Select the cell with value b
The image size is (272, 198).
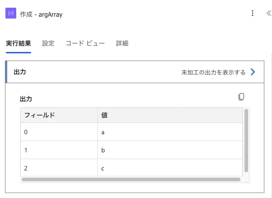pyautogui.click(x=170, y=150)
